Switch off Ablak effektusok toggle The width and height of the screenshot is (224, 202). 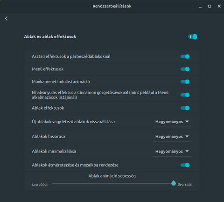coord(185,108)
